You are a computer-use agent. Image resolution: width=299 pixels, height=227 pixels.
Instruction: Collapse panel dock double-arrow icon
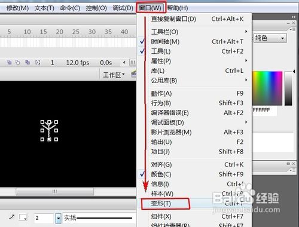294,17
